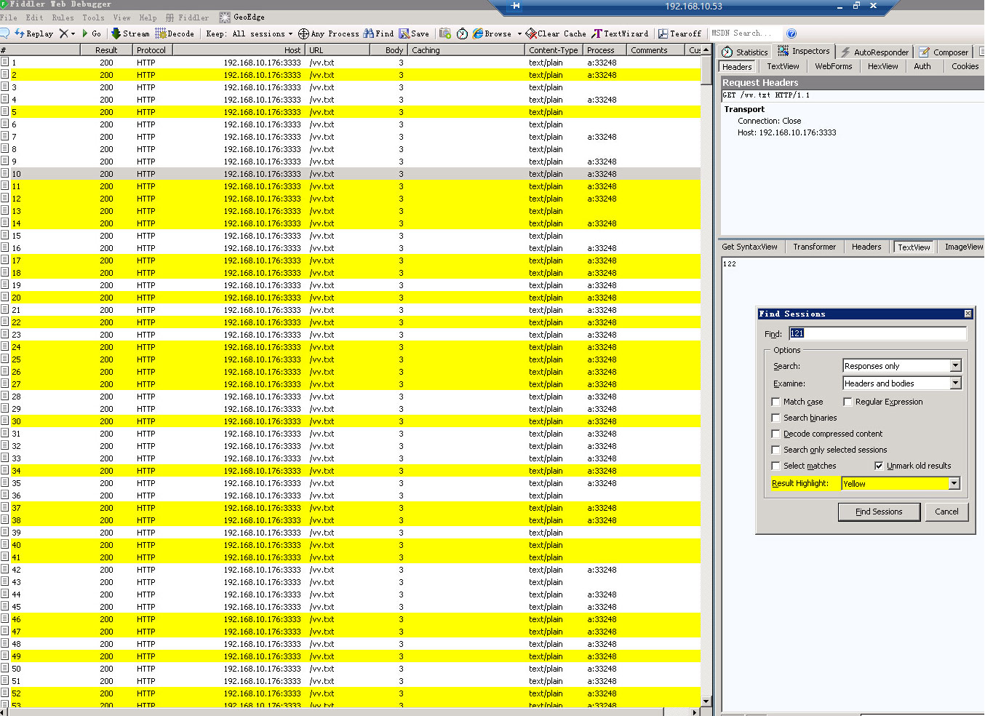
Task: Toggle the Decode toolbar button
Action: pos(175,33)
